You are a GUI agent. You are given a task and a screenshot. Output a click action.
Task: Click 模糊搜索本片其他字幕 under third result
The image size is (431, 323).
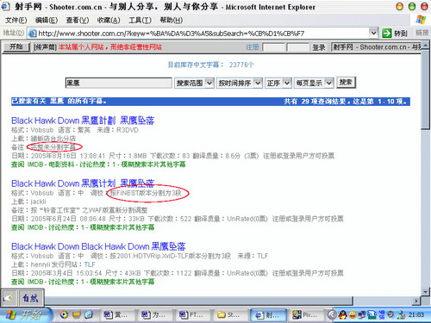point(122,282)
